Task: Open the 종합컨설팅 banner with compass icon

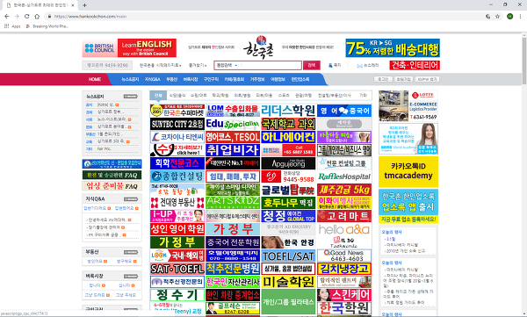Action: tap(177, 177)
